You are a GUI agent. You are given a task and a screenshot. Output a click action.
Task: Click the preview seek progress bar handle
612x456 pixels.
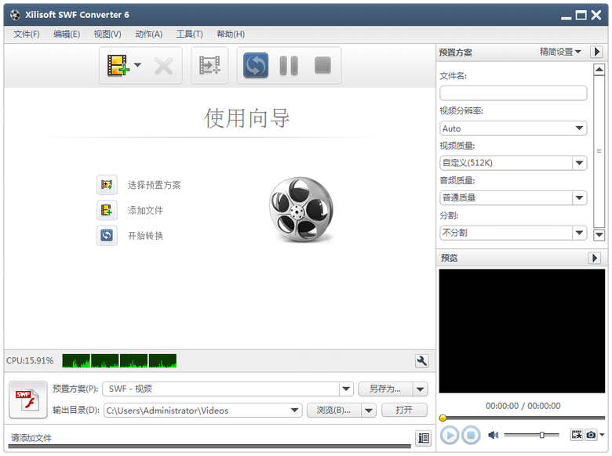click(x=443, y=418)
